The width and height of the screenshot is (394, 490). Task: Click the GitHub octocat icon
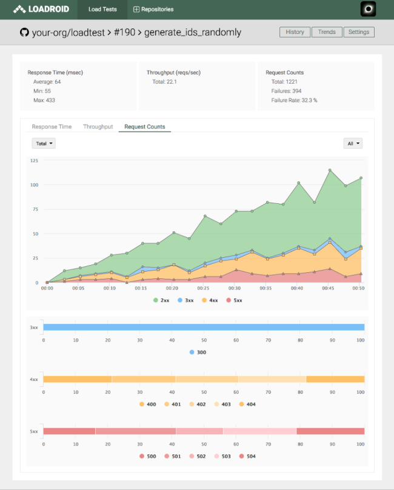click(24, 32)
